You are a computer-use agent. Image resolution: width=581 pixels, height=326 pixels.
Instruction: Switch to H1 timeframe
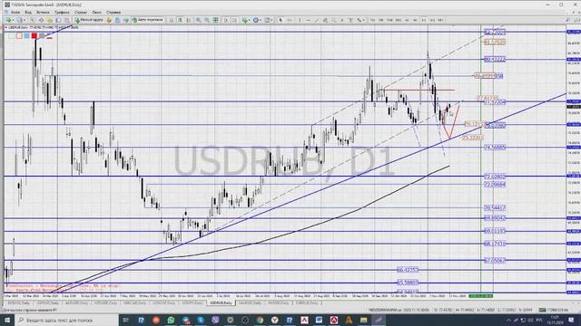[407, 20]
